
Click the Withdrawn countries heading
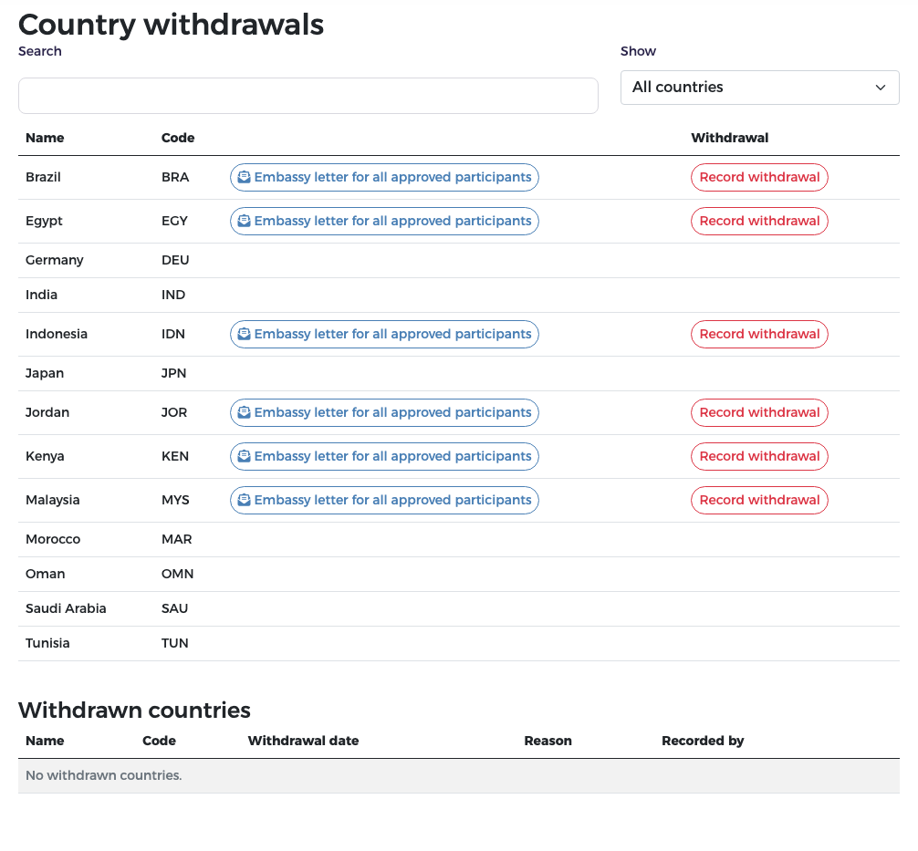coord(135,711)
